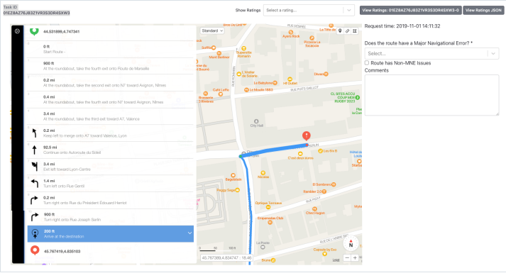Click the red destination pin on map

pos(307,136)
